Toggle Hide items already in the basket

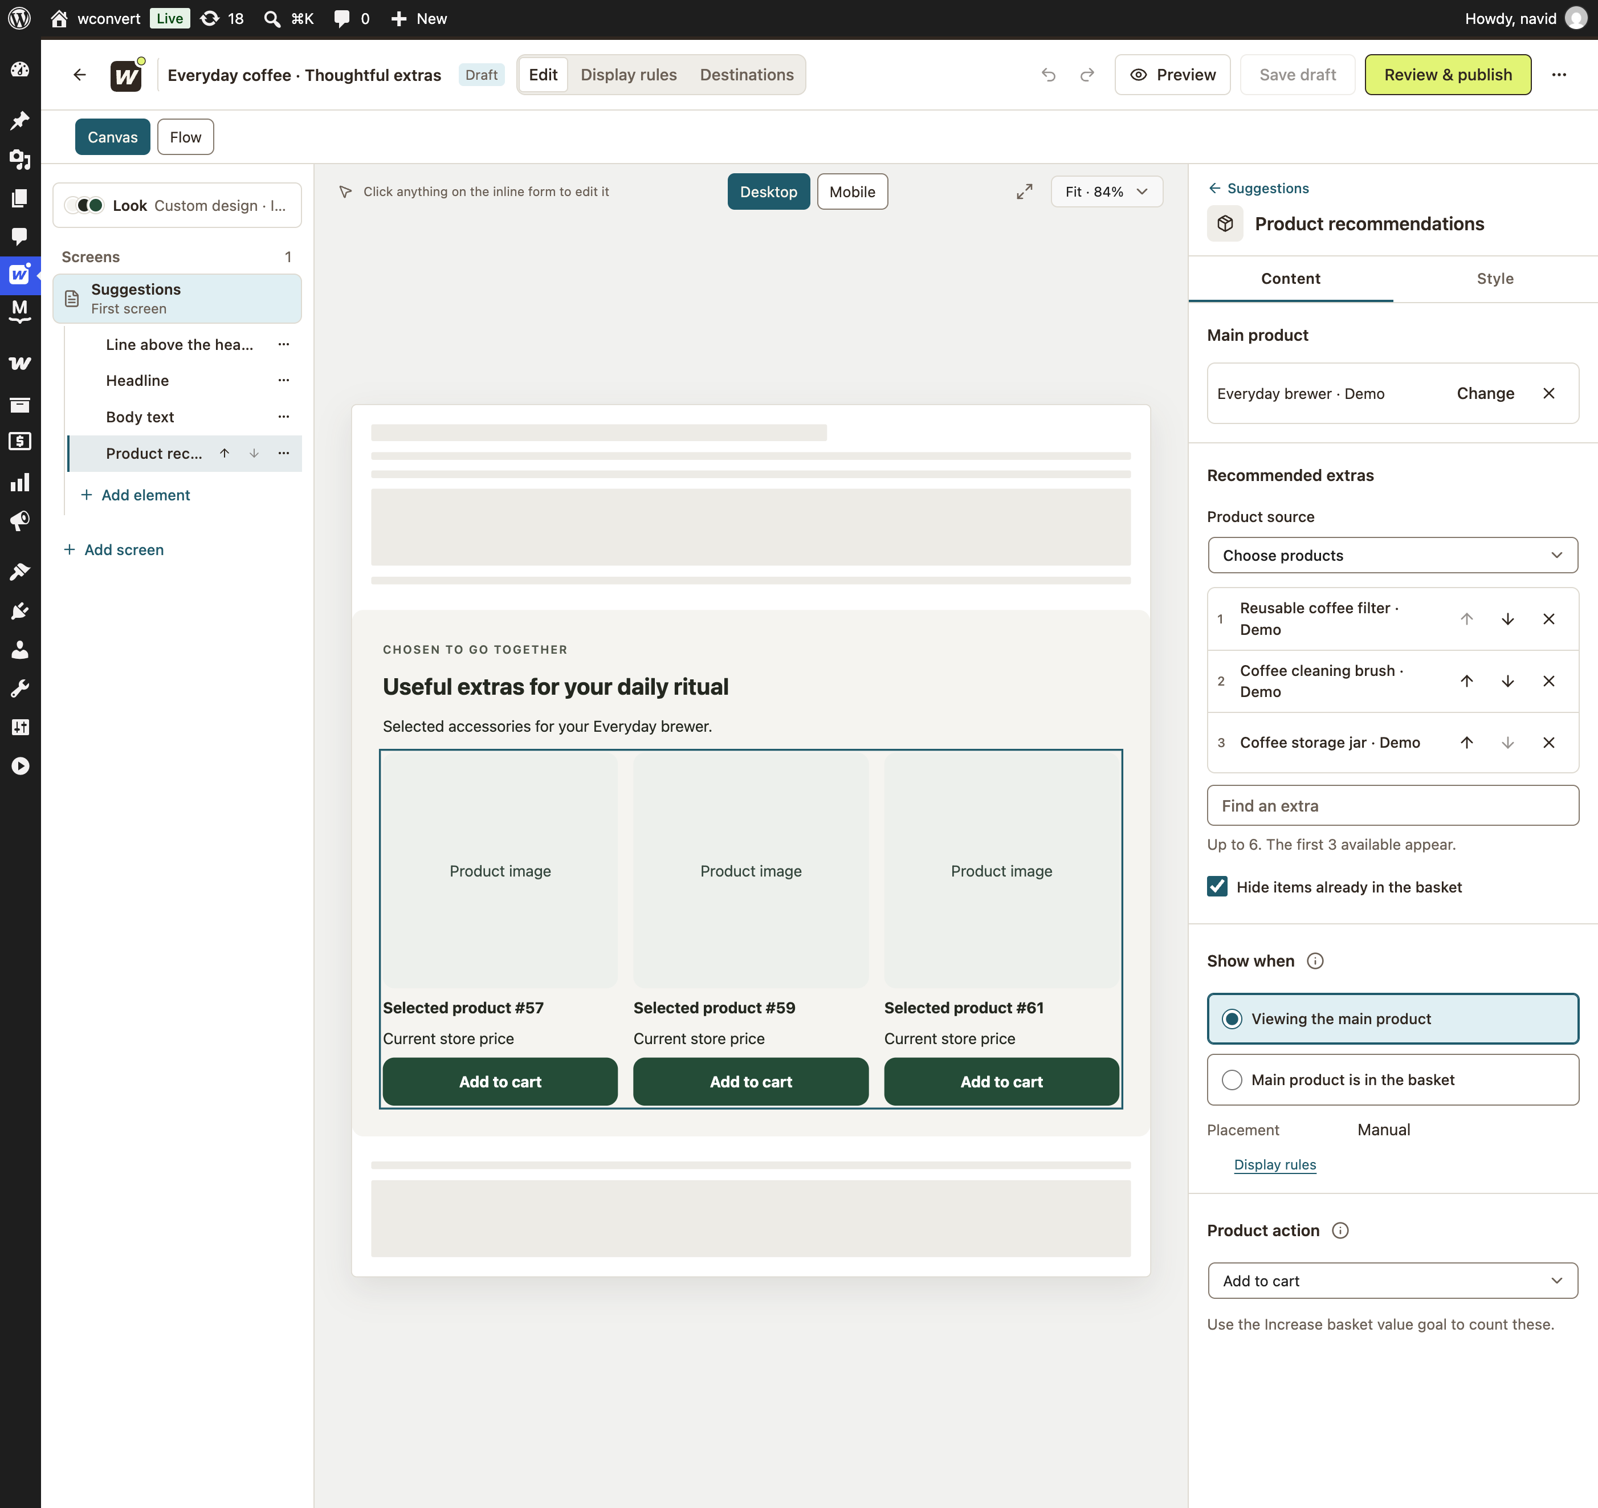(1217, 887)
